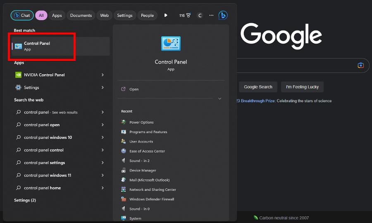Open Network and Sharing Center recent item
Image resolution: width=372 pixels, height=223 pixels.
click(x=153, y=190)
